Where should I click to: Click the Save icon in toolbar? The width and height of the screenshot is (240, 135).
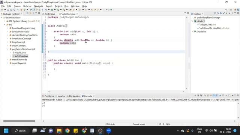tap(8, 10)
